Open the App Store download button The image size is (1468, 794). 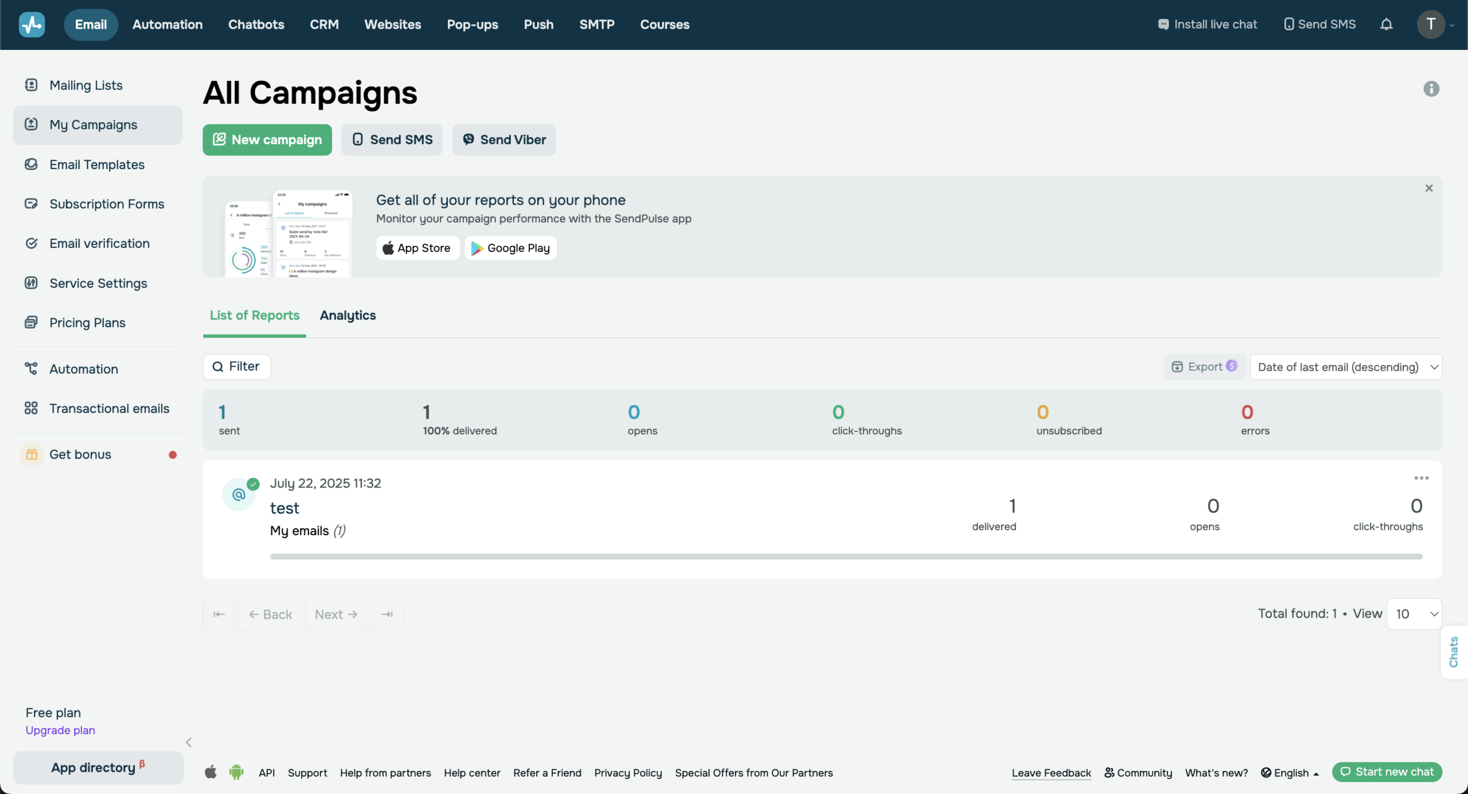click(417, 248)
